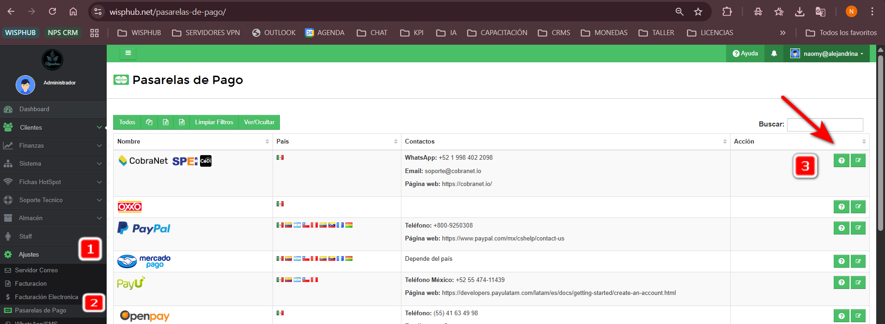885x324 pixels.
Task: Open the naomy@alejandrina user dropdown
Action: coord(826,54)
